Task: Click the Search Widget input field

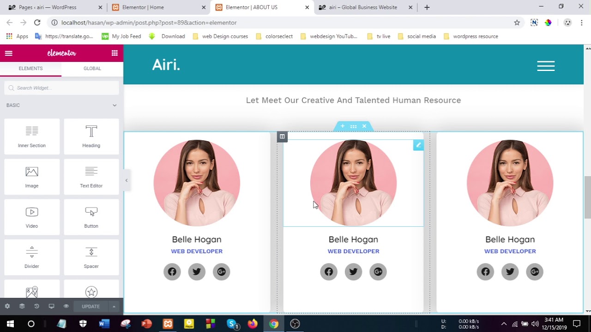Action: [x=62, y=88]
